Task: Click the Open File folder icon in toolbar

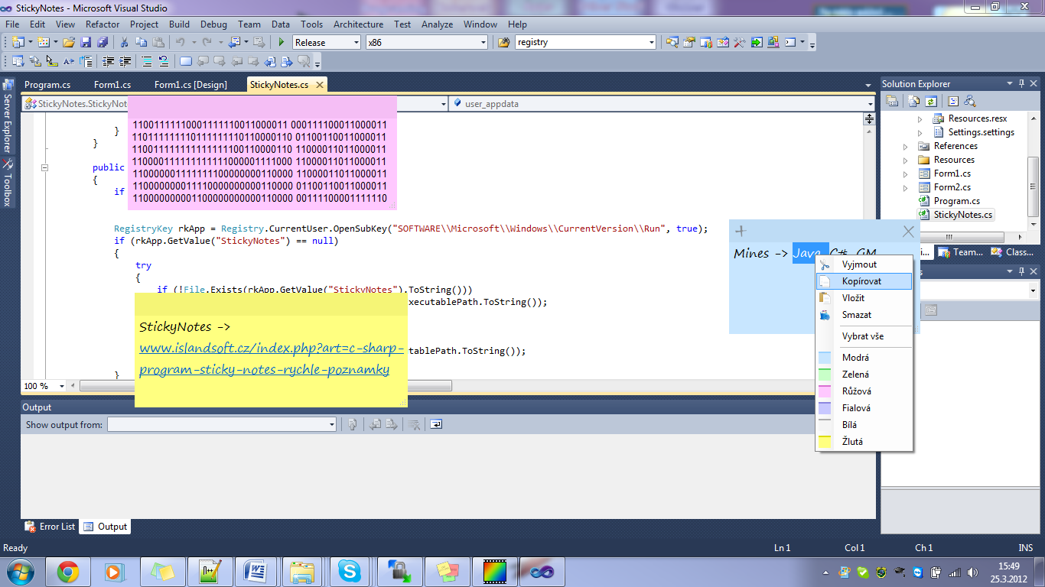Action: 68,42
